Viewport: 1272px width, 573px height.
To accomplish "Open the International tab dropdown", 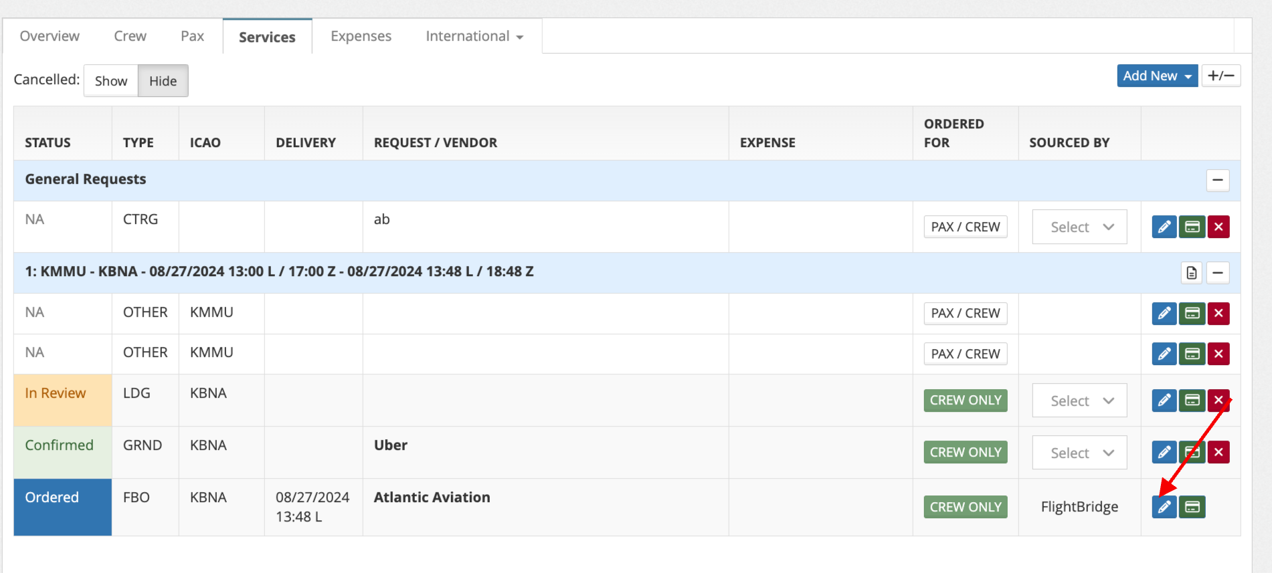I will pyautogui.click(x=474, y=36).
